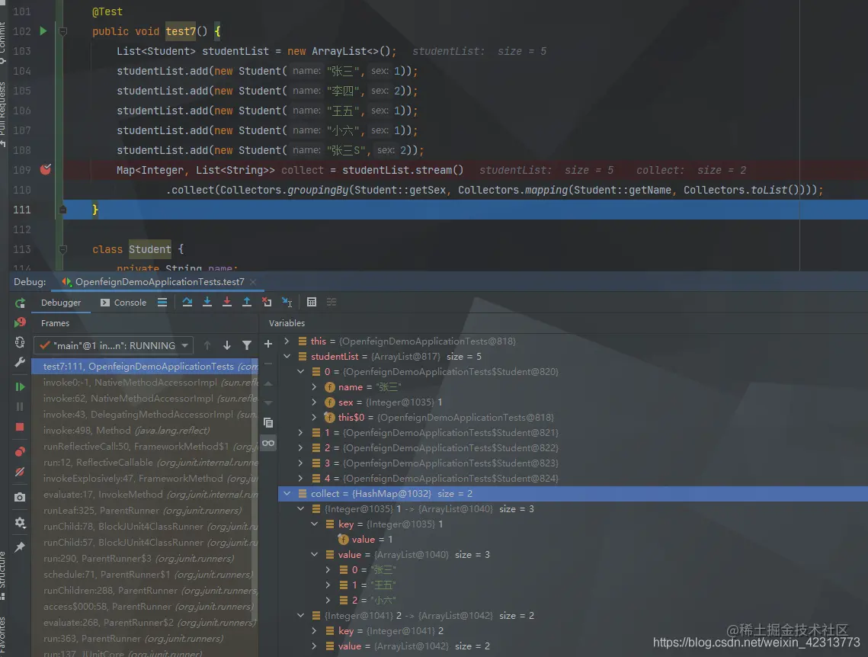Collapse the collect HashMap node
Image resolution: width=868 pixels, height=657 pixels.
click(287, 493)
